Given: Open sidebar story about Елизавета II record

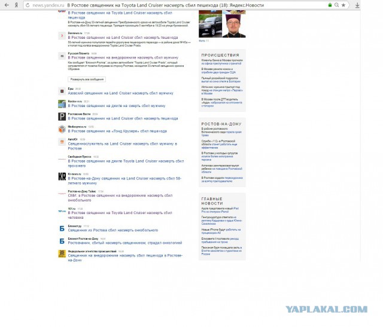Looking at the screenshot, I should (x=220, y=240).
